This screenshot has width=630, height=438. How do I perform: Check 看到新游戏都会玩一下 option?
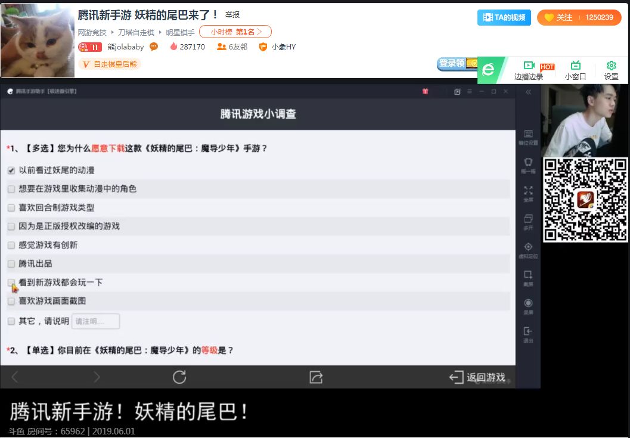[x=11, y=282]
